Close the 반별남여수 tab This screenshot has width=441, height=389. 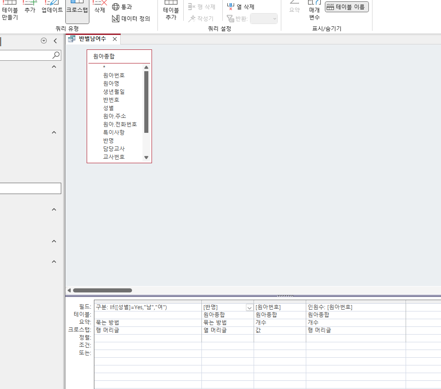115,39
